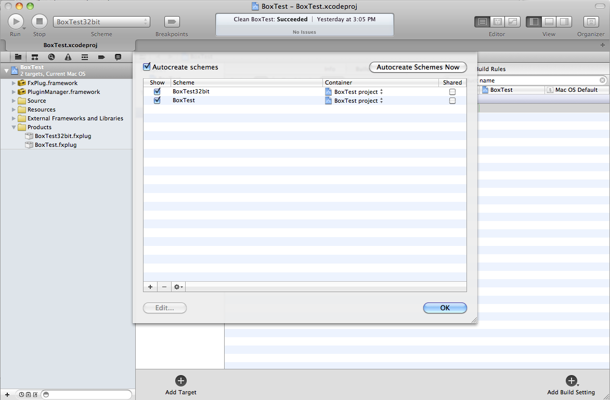Hide the Navigator pane view button
Image resolution: width=610 pixels, height=400 pixels.
pos(533,22)
